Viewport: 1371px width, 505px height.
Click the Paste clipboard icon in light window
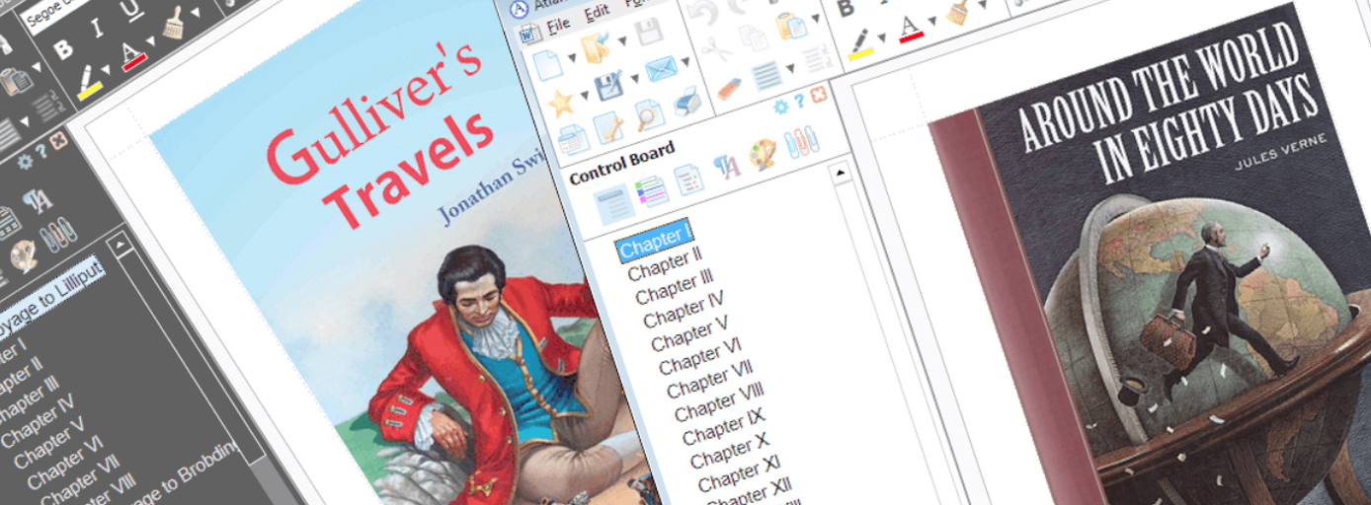790,27
